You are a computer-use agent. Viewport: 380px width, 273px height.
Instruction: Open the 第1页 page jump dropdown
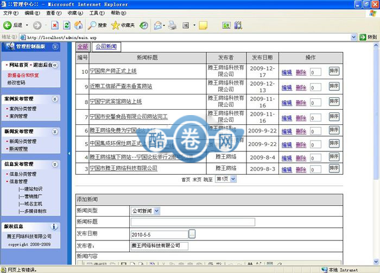point(226,179)
